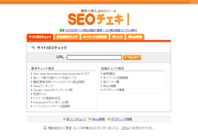Click Google・Yahoo!のインデックス数 item
The width and height of the screenshot is (198, 138).
pyautogui.click(x=53, y=90)
